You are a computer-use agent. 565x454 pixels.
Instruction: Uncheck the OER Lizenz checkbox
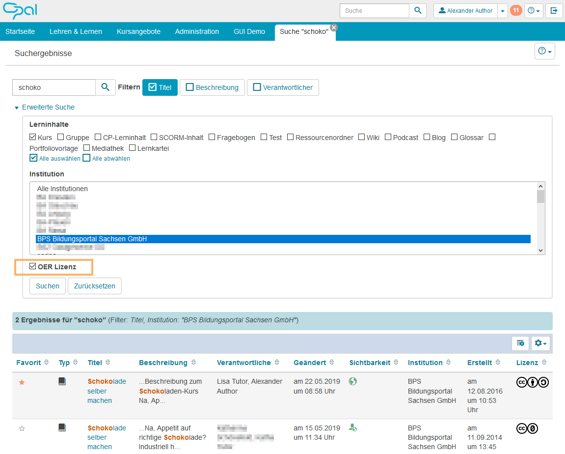(33, 267)
